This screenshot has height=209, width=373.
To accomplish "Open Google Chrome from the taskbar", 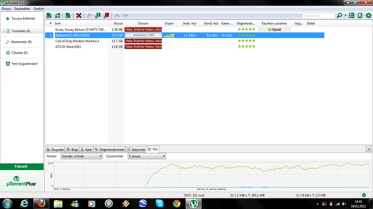I will point(177,203).
